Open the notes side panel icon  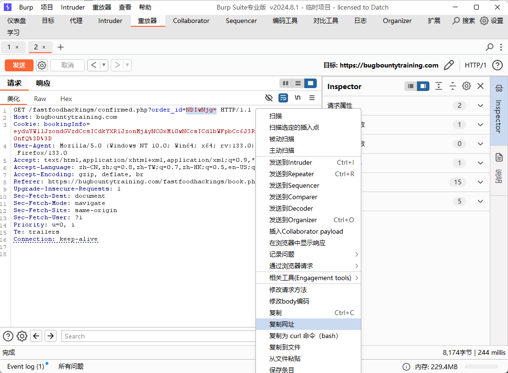coord(499,158)
